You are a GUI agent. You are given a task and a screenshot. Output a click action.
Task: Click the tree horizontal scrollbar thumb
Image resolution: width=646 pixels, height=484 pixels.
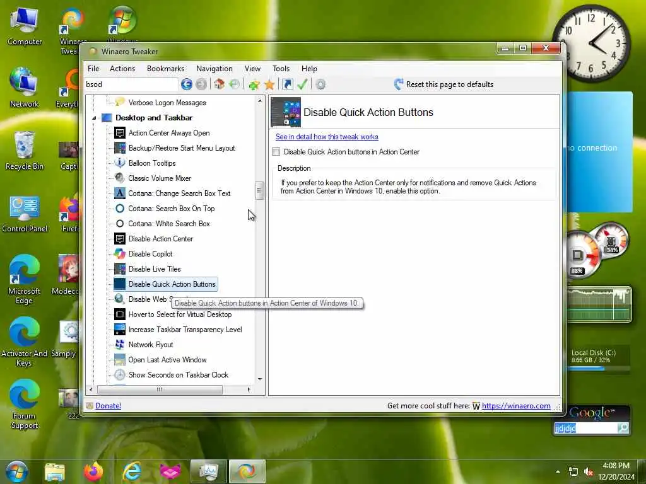tap(160, 389)
